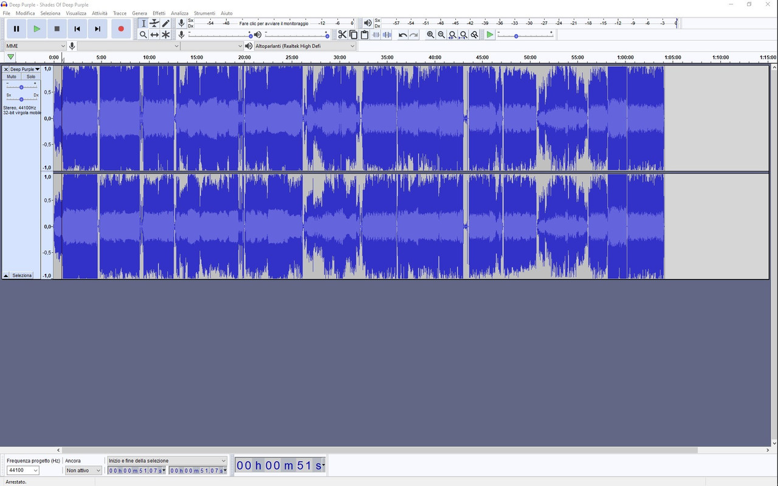Viewport: 778px width, 486px height.
Task: Redo the last undone action
Action: click(413, 35)
